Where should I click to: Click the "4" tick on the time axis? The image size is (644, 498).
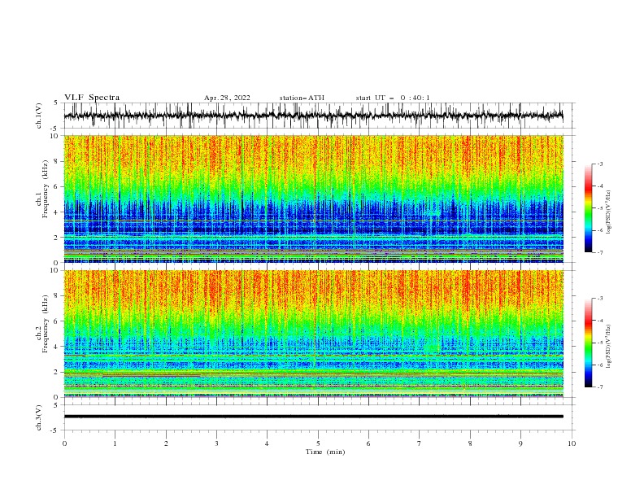[267, 443]
